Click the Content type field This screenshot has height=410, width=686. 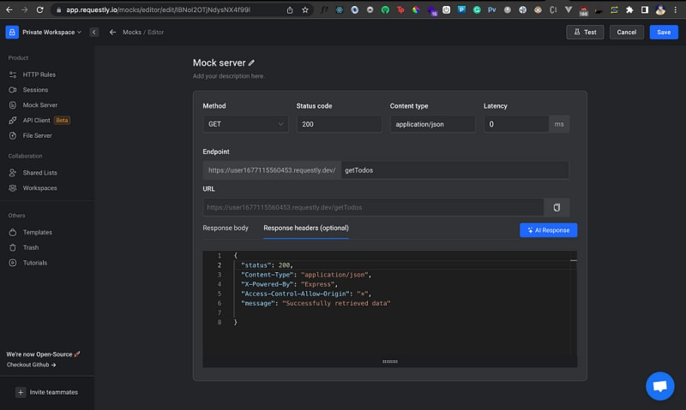(x=433, y=124)
